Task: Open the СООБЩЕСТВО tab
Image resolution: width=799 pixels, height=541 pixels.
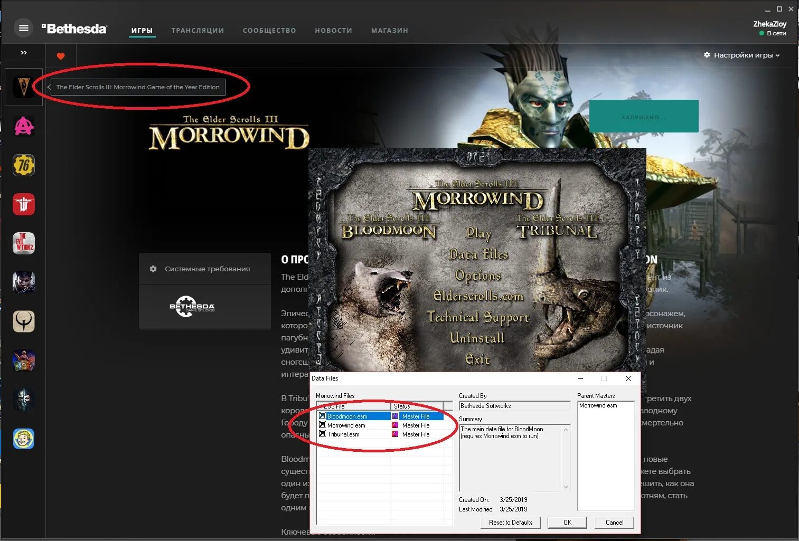Action: coord(269,31)
